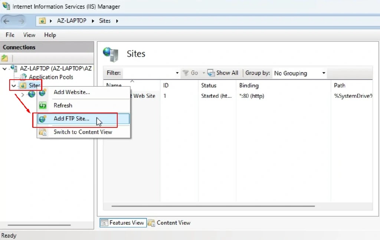Click the Sites folder icon in tree

point(23,86)
